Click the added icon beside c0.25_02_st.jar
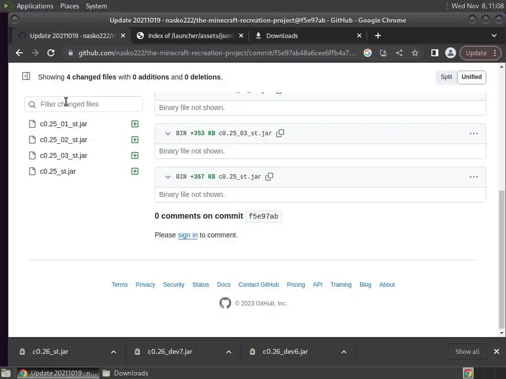This screenshot has width=506, height=379. point(135,140)
